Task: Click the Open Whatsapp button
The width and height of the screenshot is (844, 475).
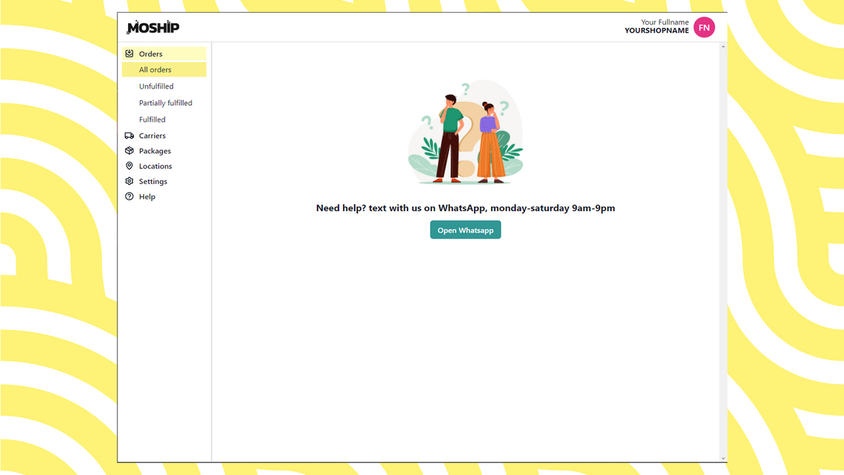Action: 466,230
